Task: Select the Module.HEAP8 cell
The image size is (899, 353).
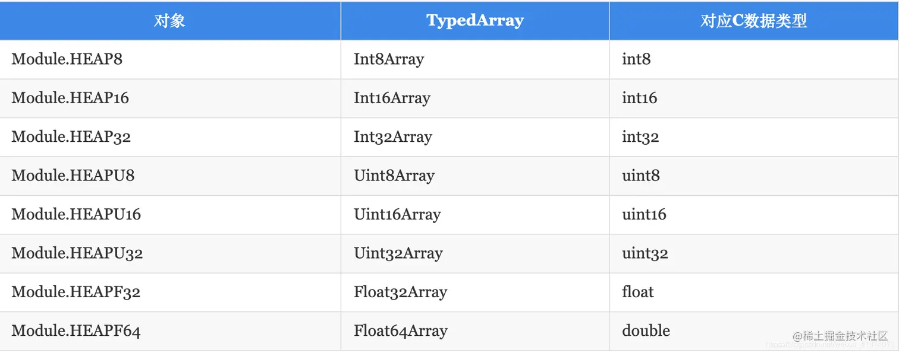Action: (67, 59)
